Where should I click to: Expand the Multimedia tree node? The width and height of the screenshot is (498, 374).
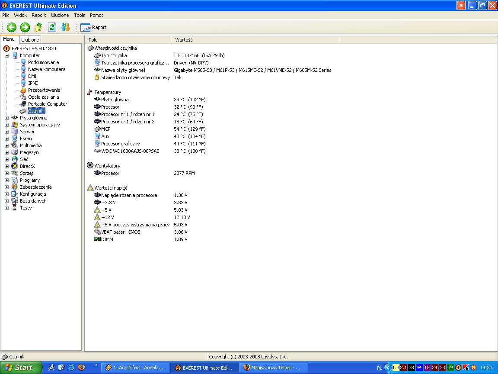pyautogui.click(x=6, y=145)
